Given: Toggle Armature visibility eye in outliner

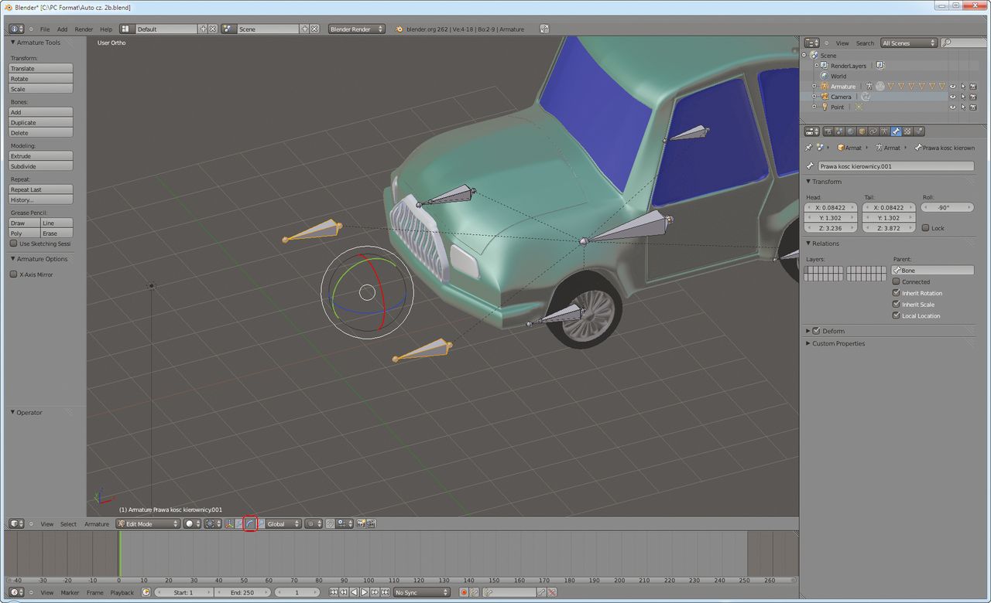Looking at the screenshot, I should (953, 87).
